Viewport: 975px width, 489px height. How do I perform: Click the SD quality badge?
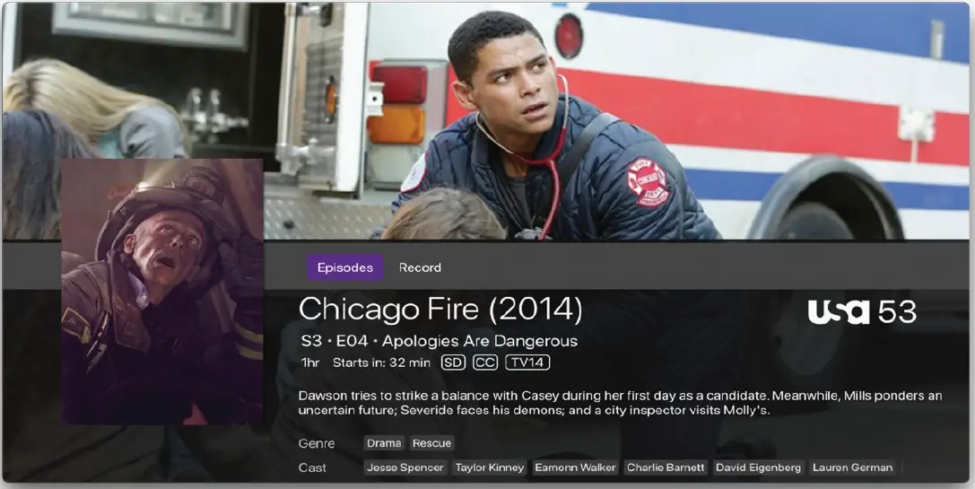pos(453,362)
